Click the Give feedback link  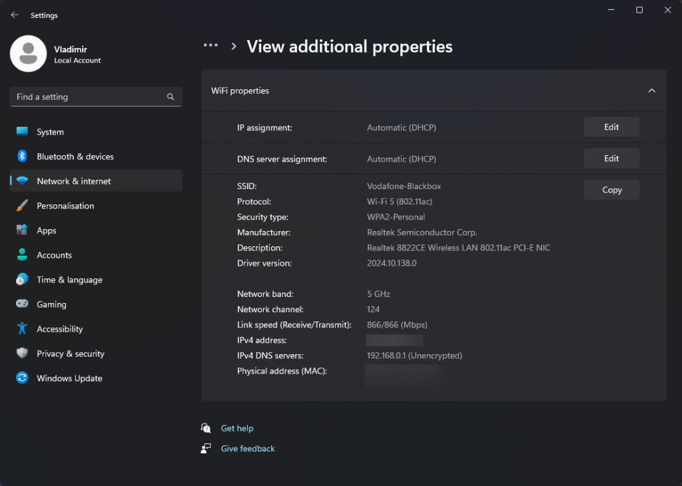point(247,449)
